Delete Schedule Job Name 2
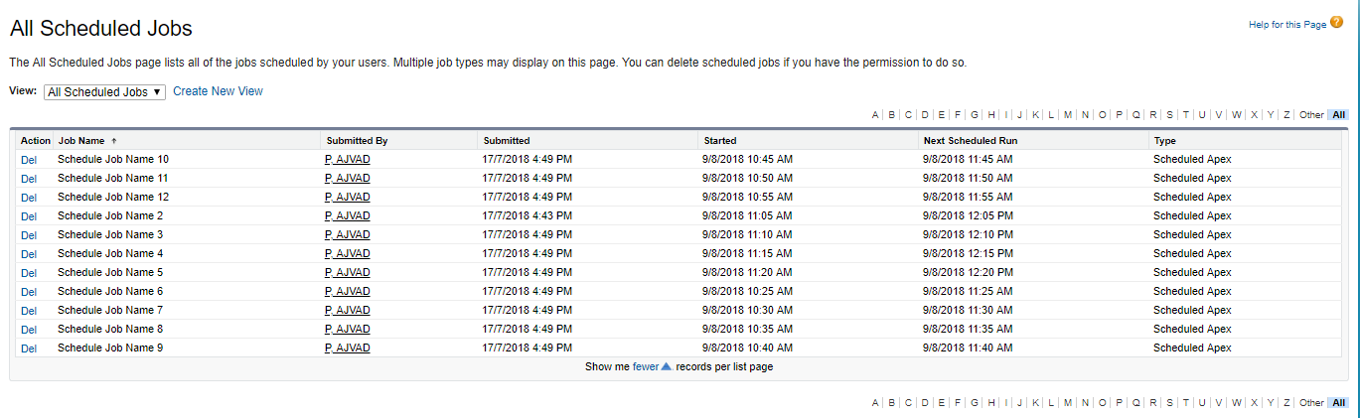Screen dimensions: 1360x418 pos(29,216)
